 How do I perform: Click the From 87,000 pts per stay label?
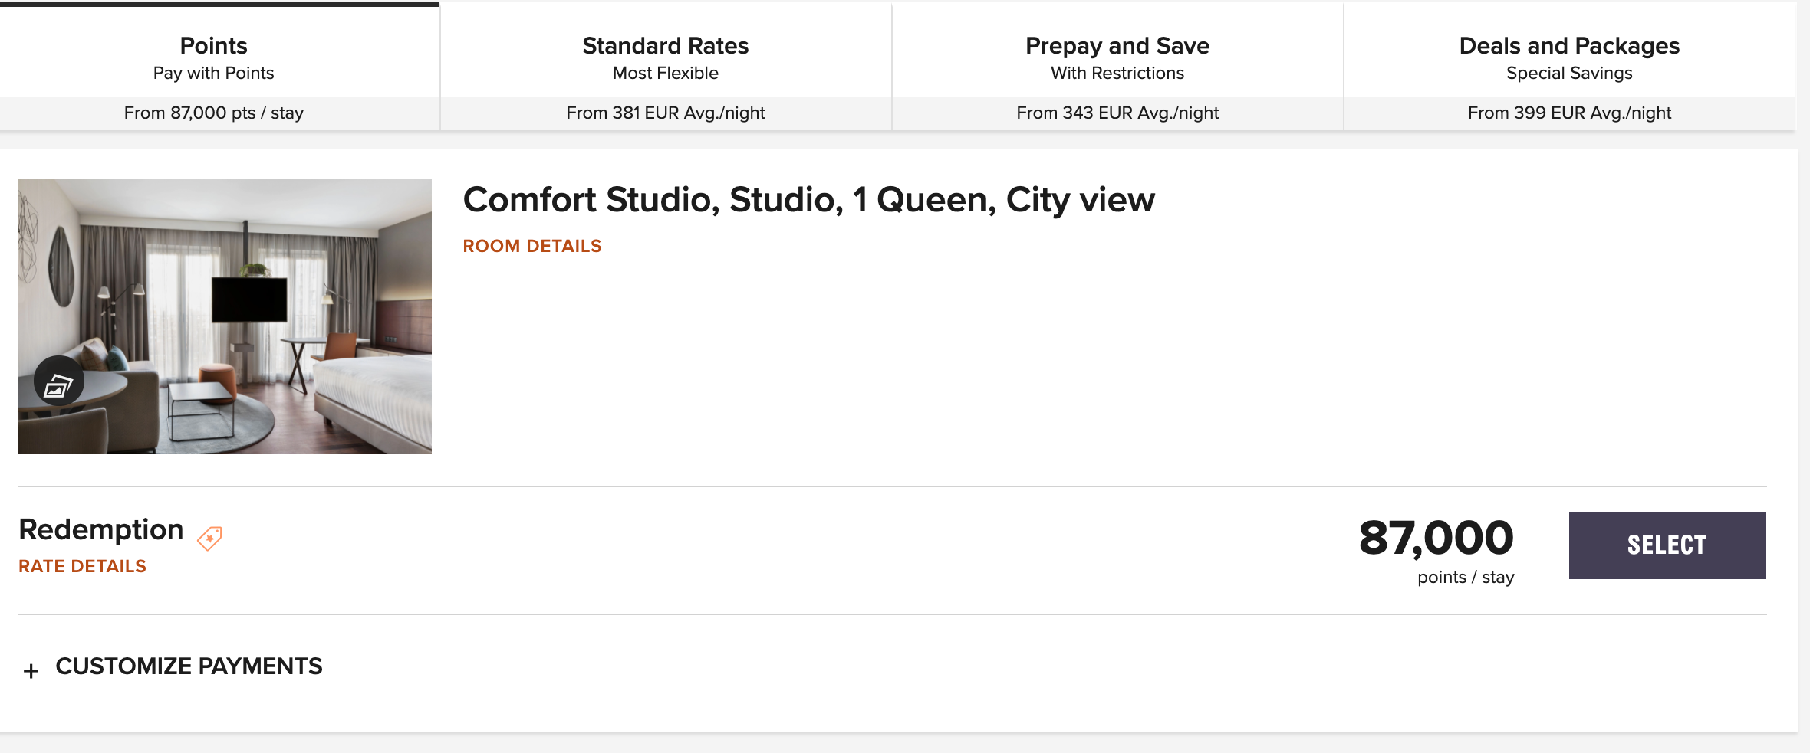[x=213, y=113]
